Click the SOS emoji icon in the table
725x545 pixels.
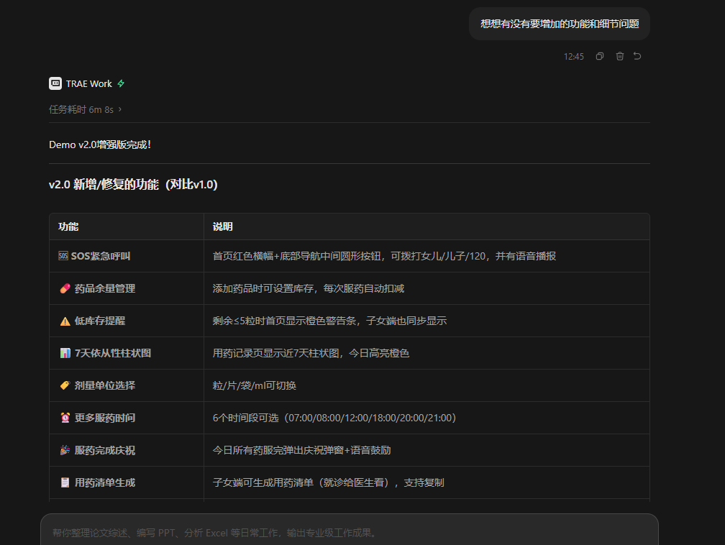(x=63, y=256)
